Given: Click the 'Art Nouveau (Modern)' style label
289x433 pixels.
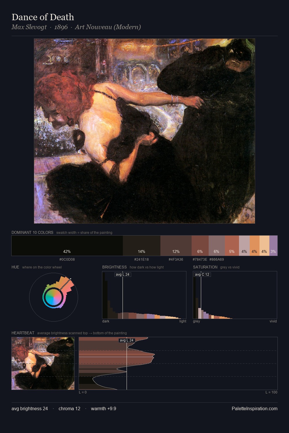Looking at the screenshot, I should pos(108,27).
